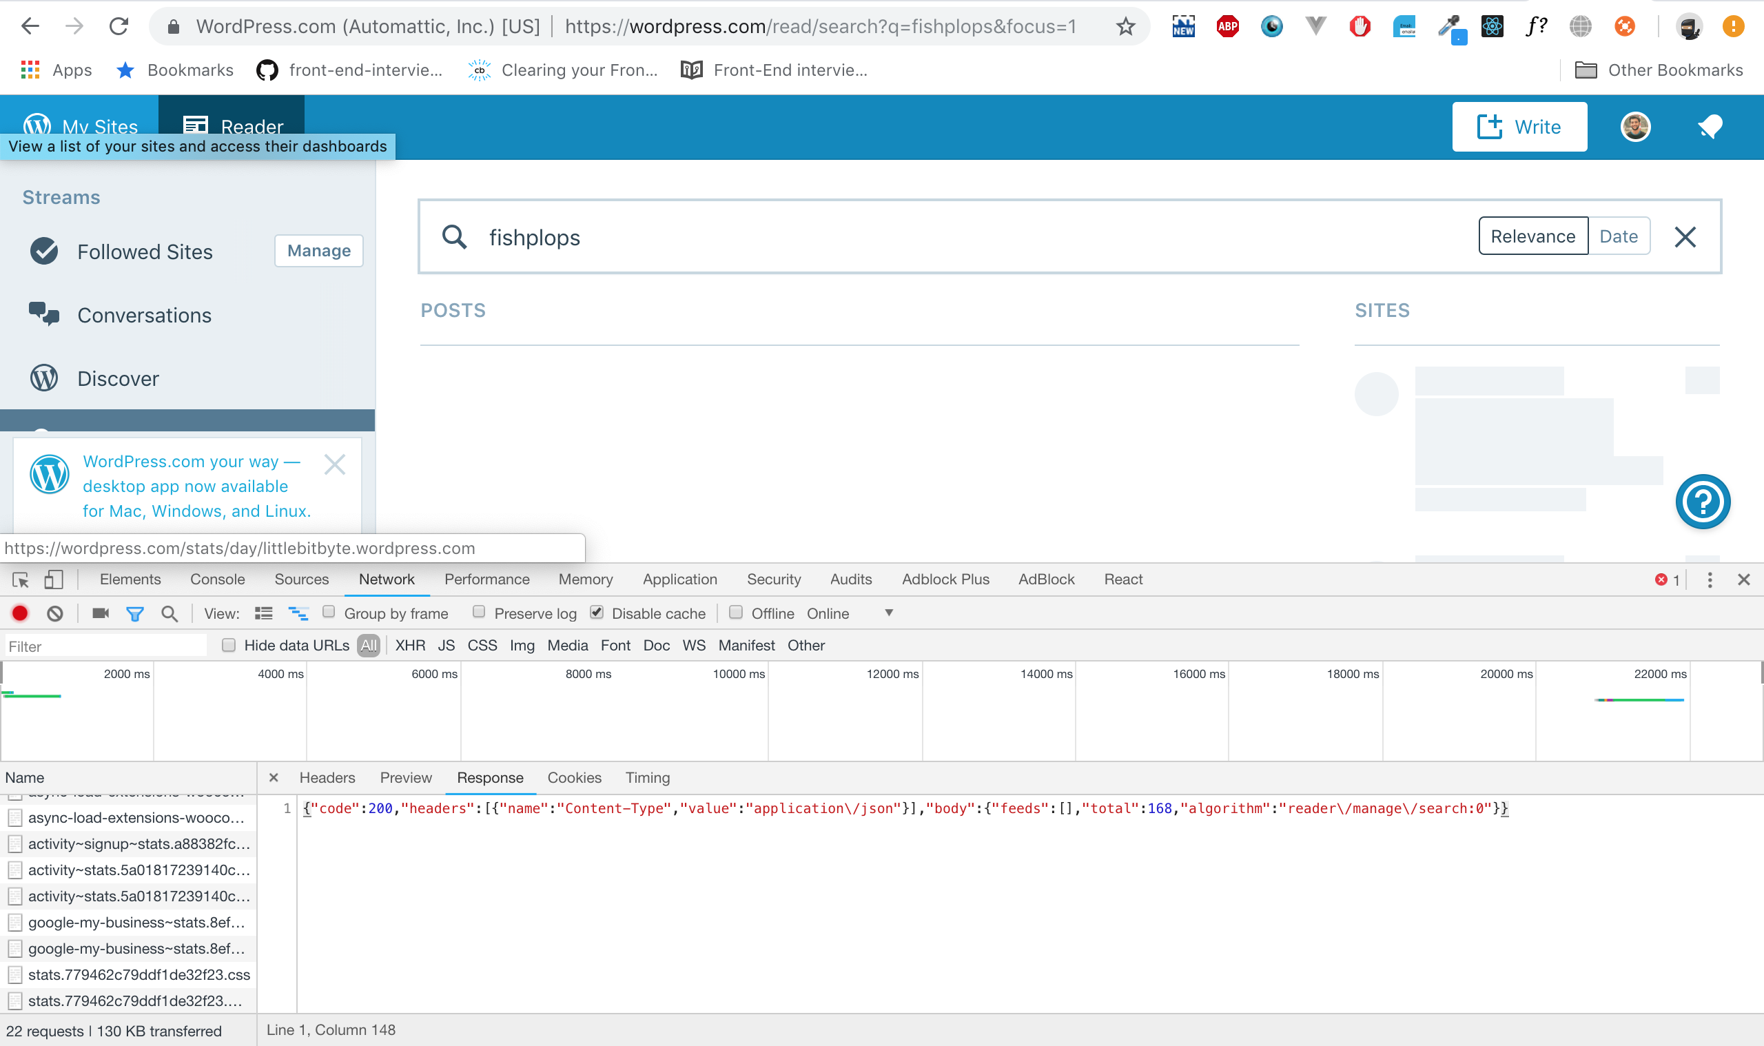This screenshot has height=1046, width=1764.
Task: Open the WordPress notifications bell
Action: tap(1710, 127)
